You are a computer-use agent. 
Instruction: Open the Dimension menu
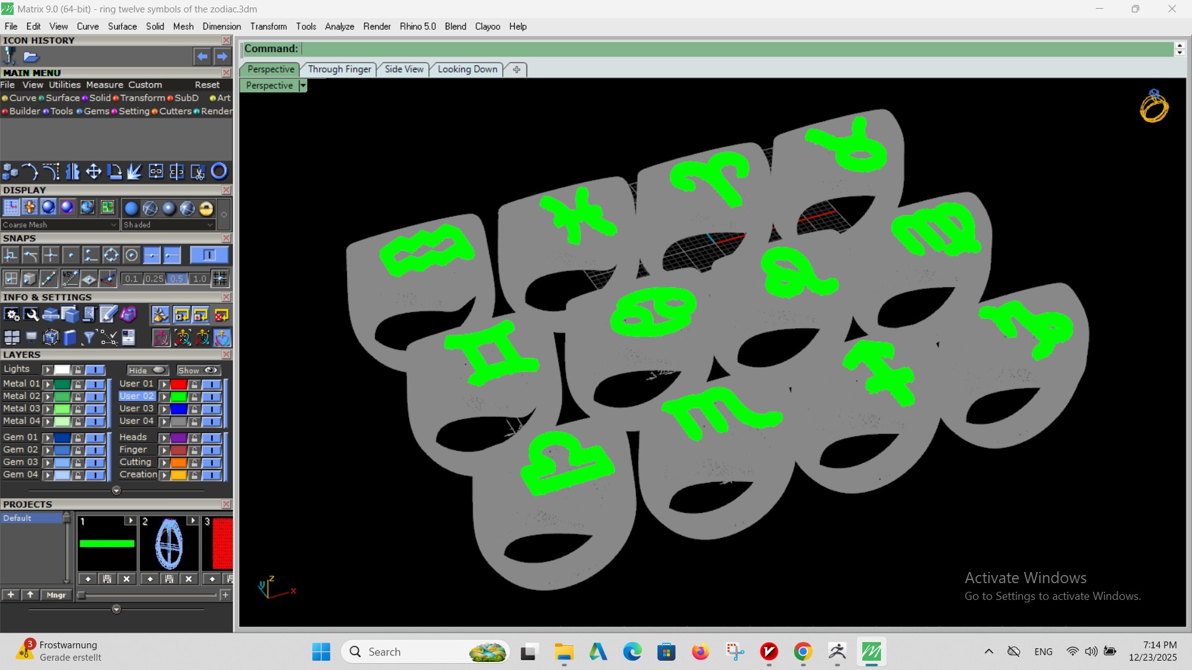pos(222,27)
